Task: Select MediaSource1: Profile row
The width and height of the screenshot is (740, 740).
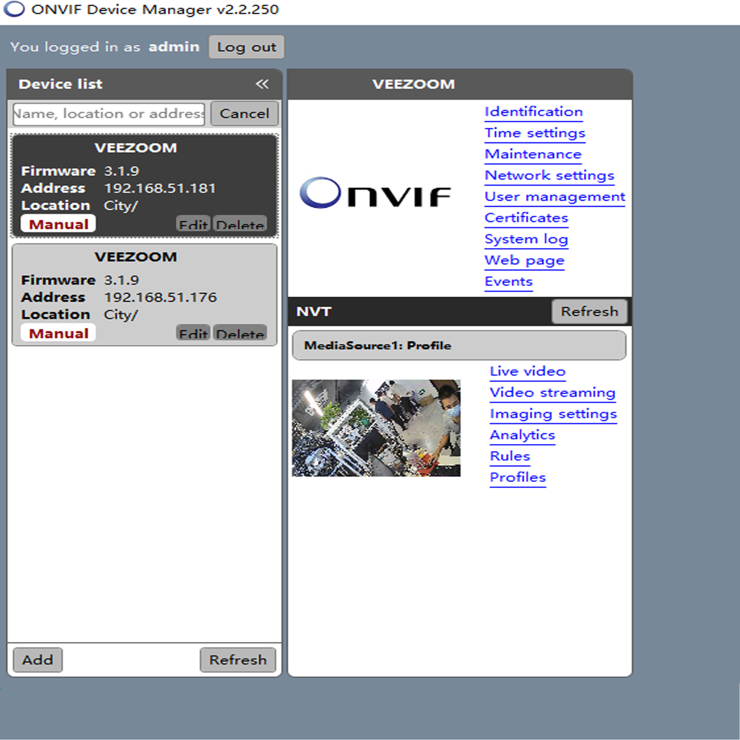Action: (459, 346)
